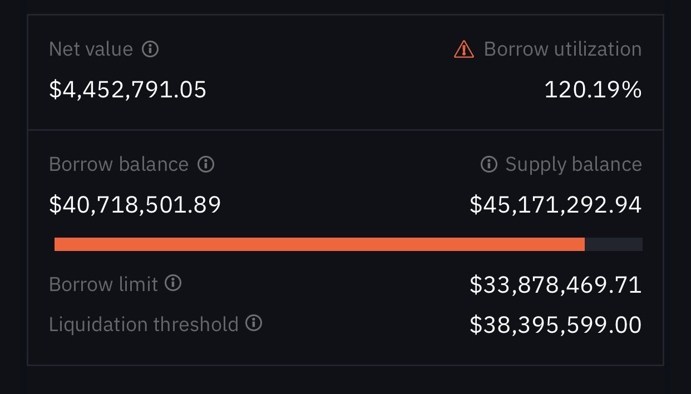Click the Borrow utilization label
Viewport: 691px width, 394px height.
pyautogui.click(x=562, y=50)
